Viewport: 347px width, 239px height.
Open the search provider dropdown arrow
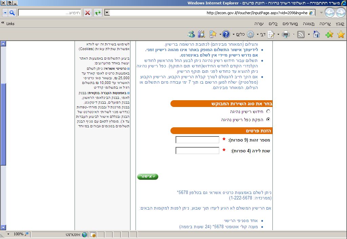pos(5,13)
